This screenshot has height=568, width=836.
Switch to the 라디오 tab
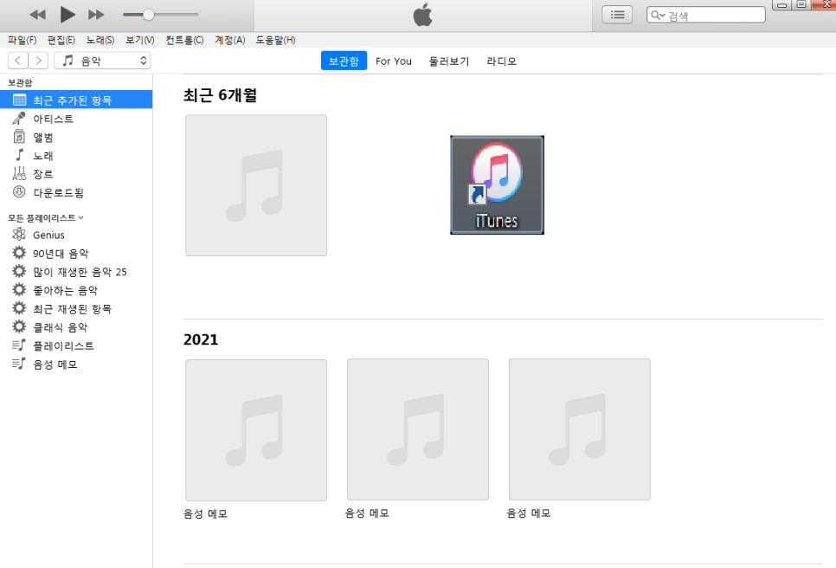click(x=502, y=61)
